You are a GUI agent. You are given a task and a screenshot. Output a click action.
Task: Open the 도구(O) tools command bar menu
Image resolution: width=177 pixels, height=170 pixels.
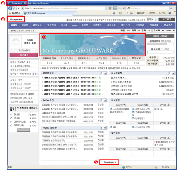click(163, 13)
